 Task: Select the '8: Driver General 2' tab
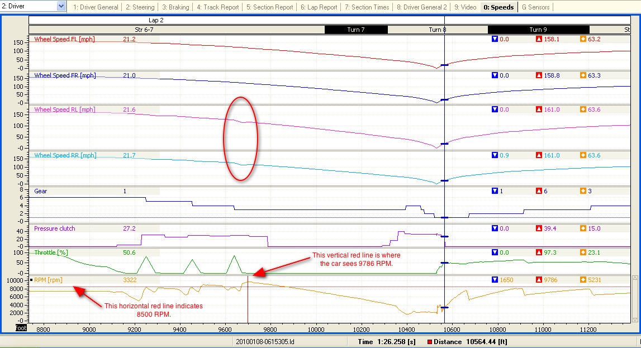point(421,7)
